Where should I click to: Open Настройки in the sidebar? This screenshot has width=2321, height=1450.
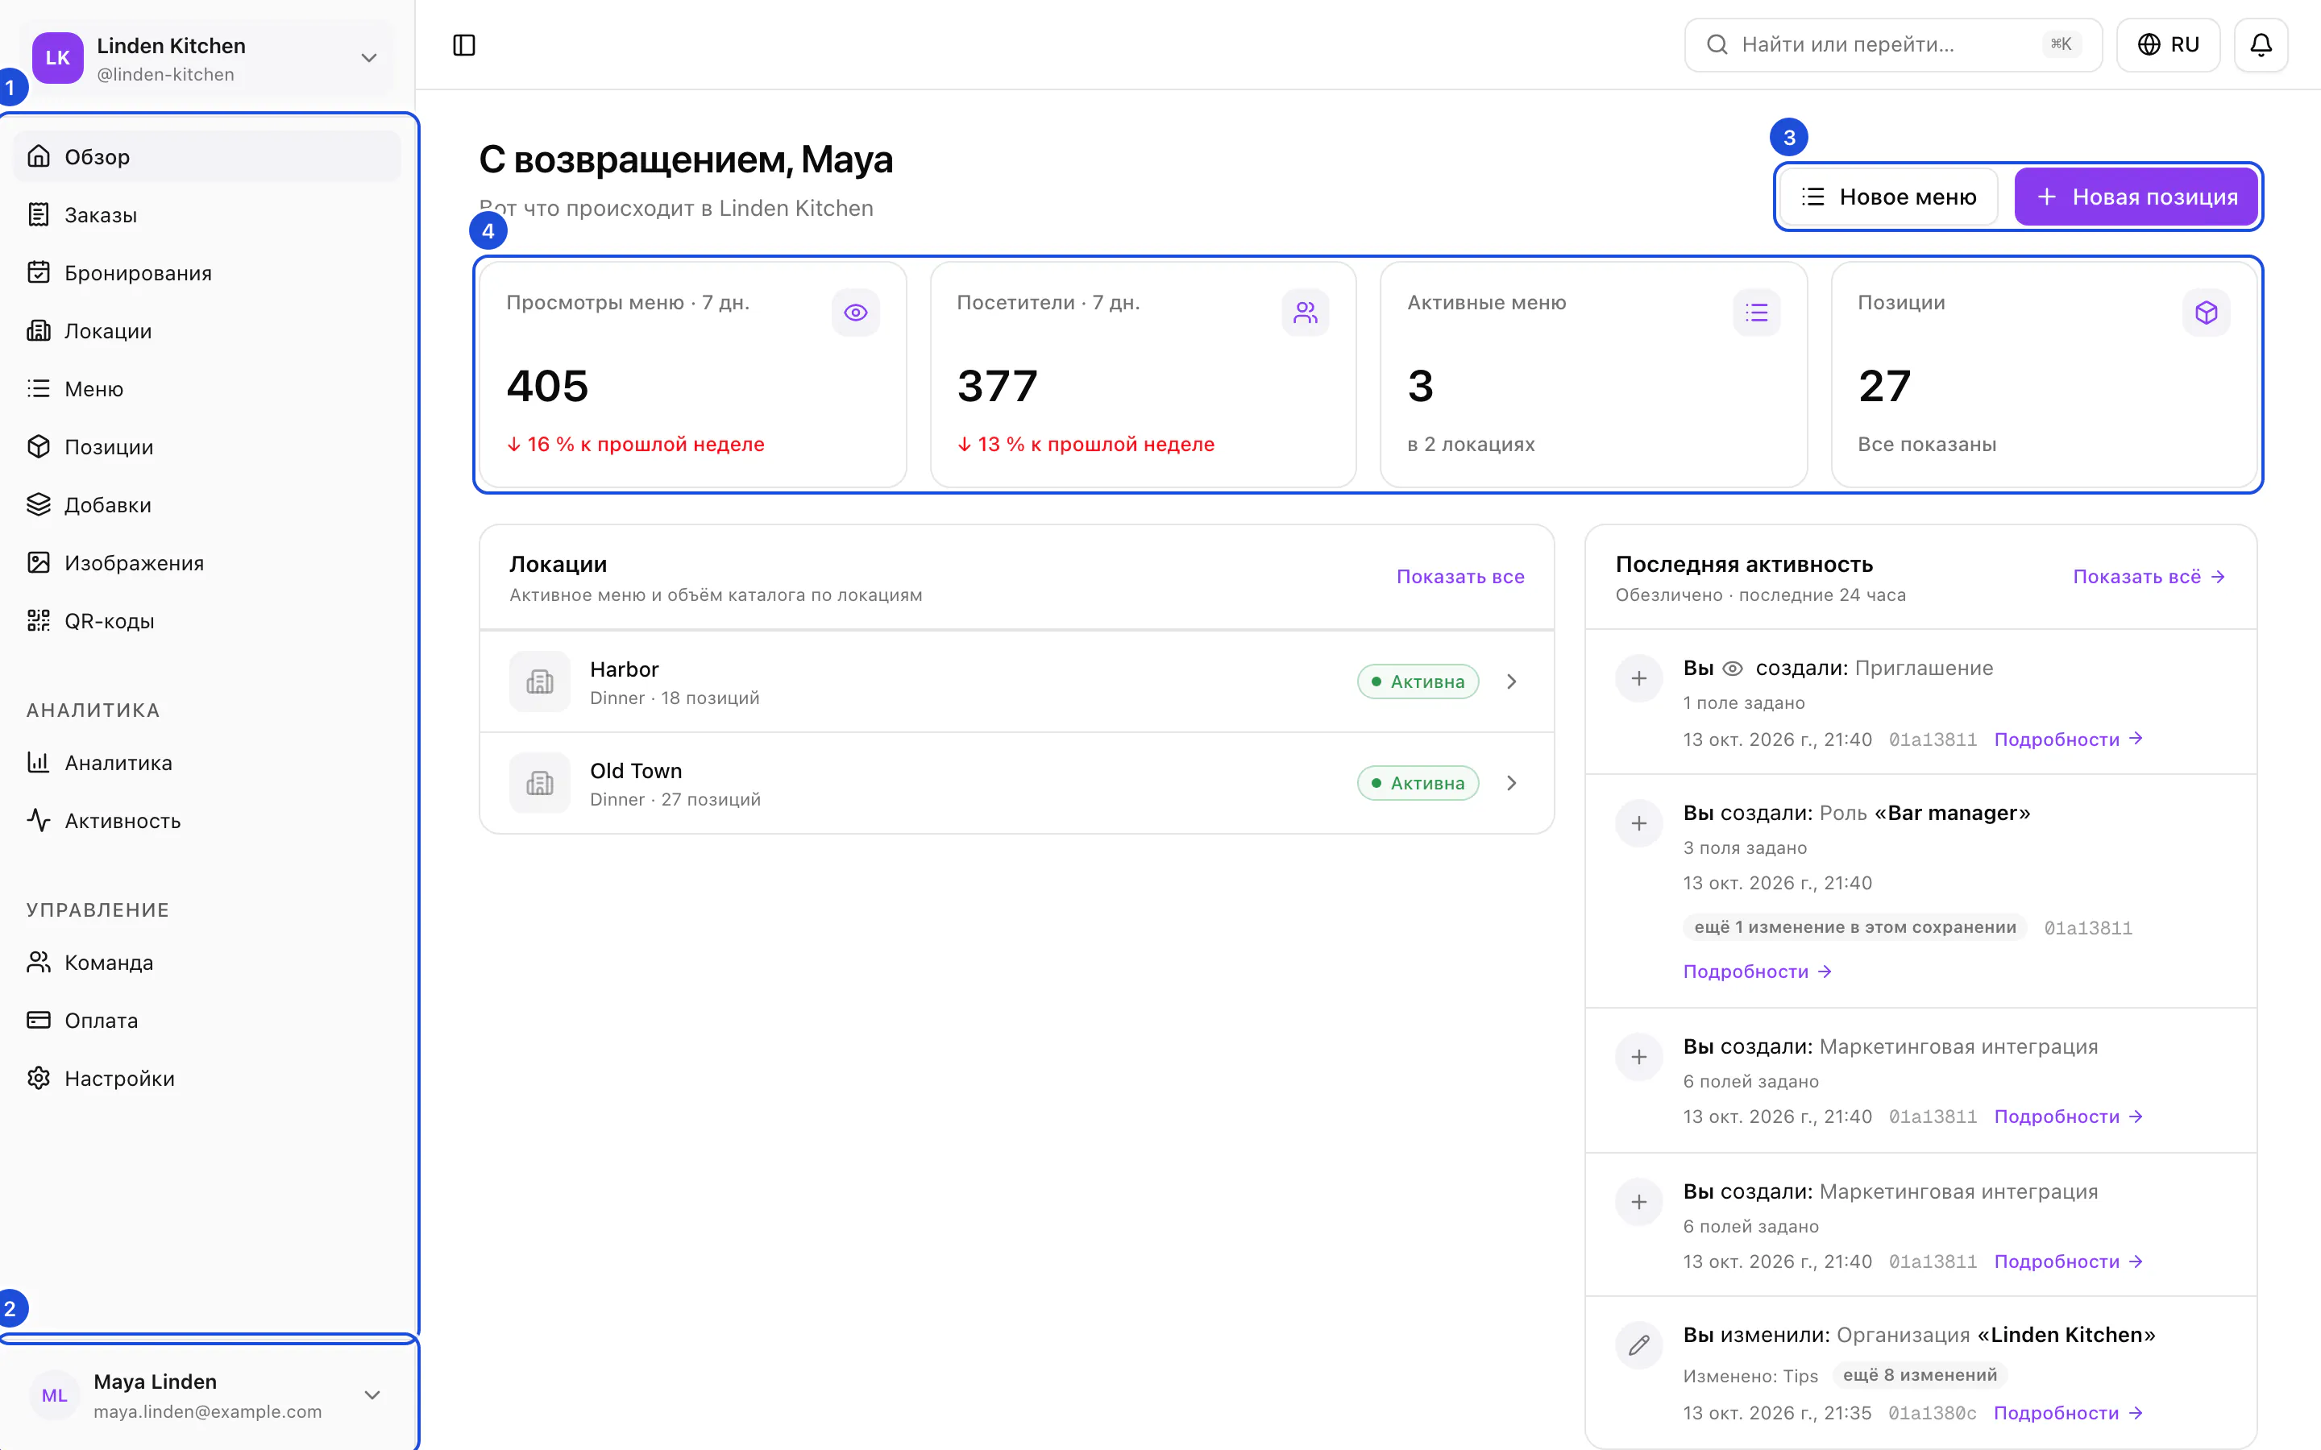click(x=207, y=1079)
